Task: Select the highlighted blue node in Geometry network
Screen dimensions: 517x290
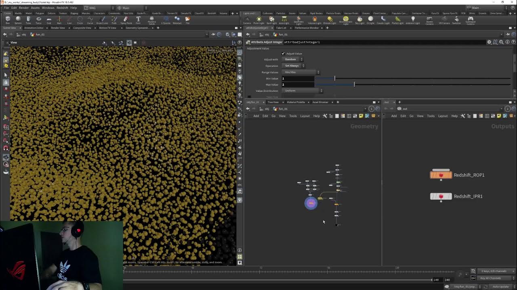Action: pos(311,203)
